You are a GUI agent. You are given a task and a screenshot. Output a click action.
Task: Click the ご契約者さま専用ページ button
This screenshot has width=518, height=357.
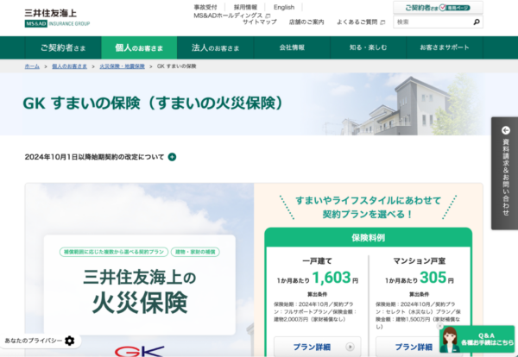pos(438,8)
